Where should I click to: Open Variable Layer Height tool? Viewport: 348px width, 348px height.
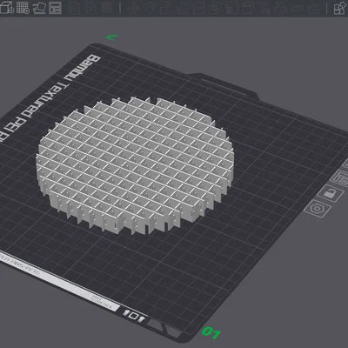107,8
